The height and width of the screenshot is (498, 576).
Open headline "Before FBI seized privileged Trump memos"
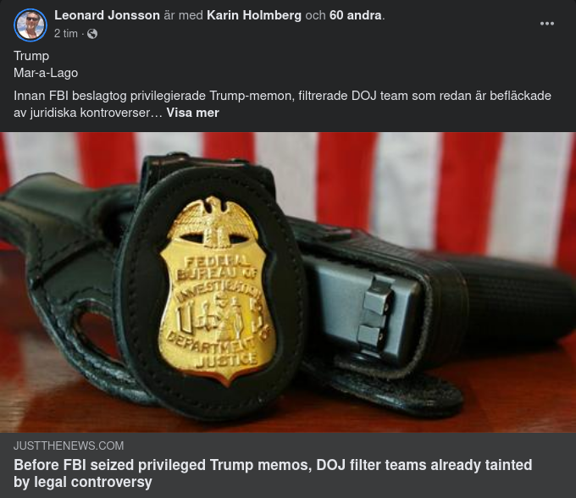click(273, 473)
